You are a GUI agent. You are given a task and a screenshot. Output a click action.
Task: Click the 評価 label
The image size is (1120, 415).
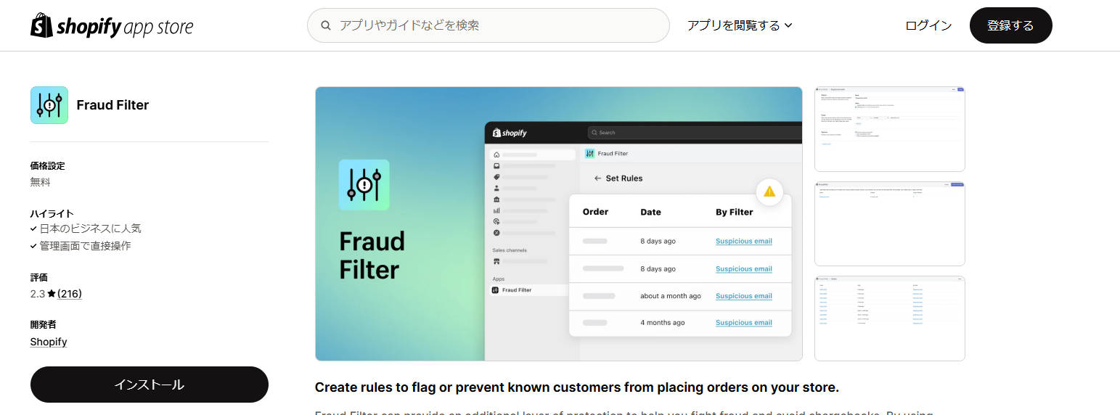coord(39,277)
